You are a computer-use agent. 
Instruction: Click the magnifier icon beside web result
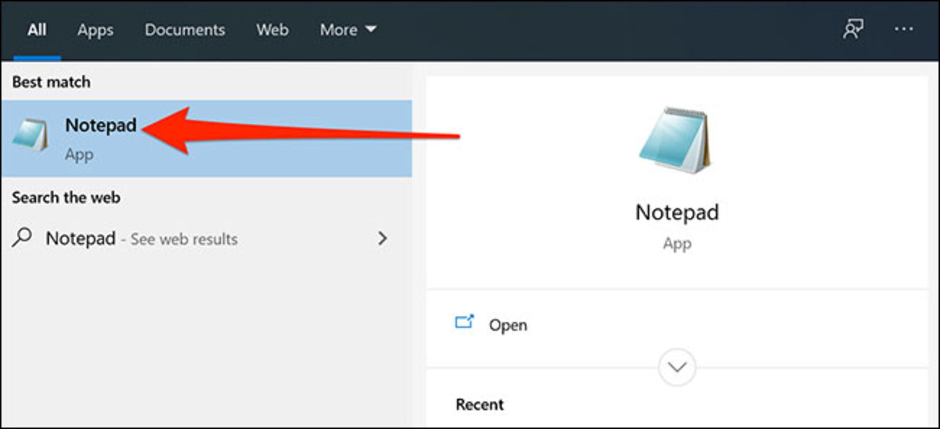click(x=22, y=238)
